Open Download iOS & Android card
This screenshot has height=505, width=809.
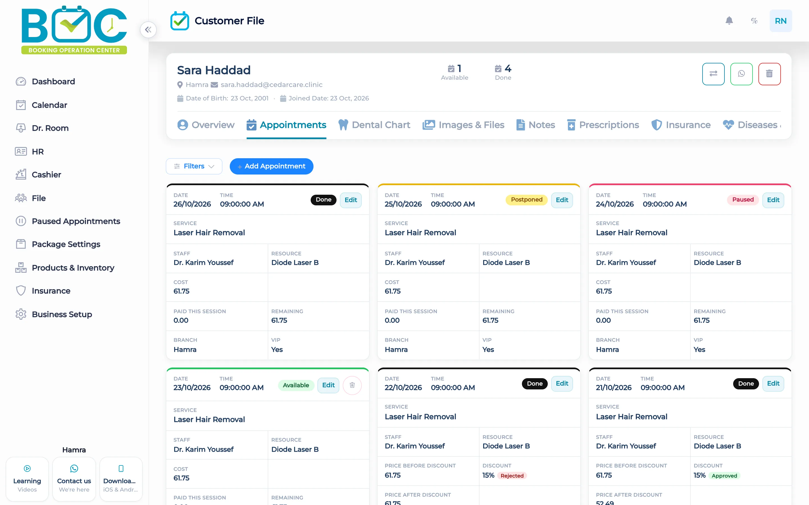[x=121, y=479]
